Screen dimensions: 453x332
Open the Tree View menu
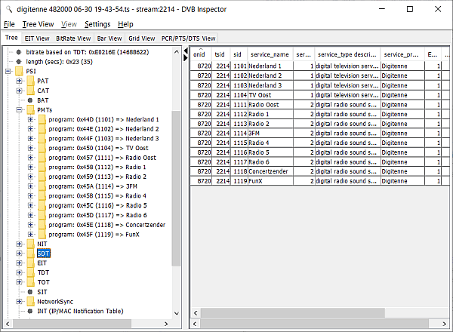[x=39, y=24]
